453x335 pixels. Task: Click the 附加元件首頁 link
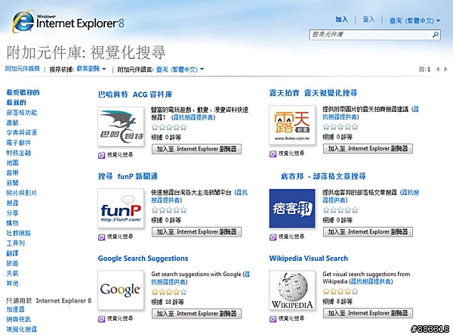pyautogui.click(x=22, y=69)
